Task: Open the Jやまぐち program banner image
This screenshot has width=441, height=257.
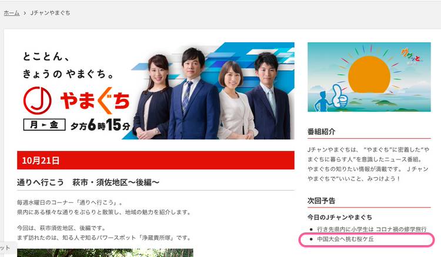Action: tap(156, 91)
